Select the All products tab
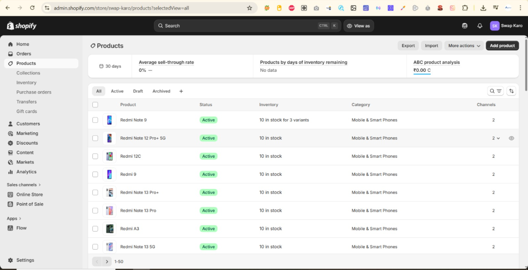528x270 pixels. point(99,91)
